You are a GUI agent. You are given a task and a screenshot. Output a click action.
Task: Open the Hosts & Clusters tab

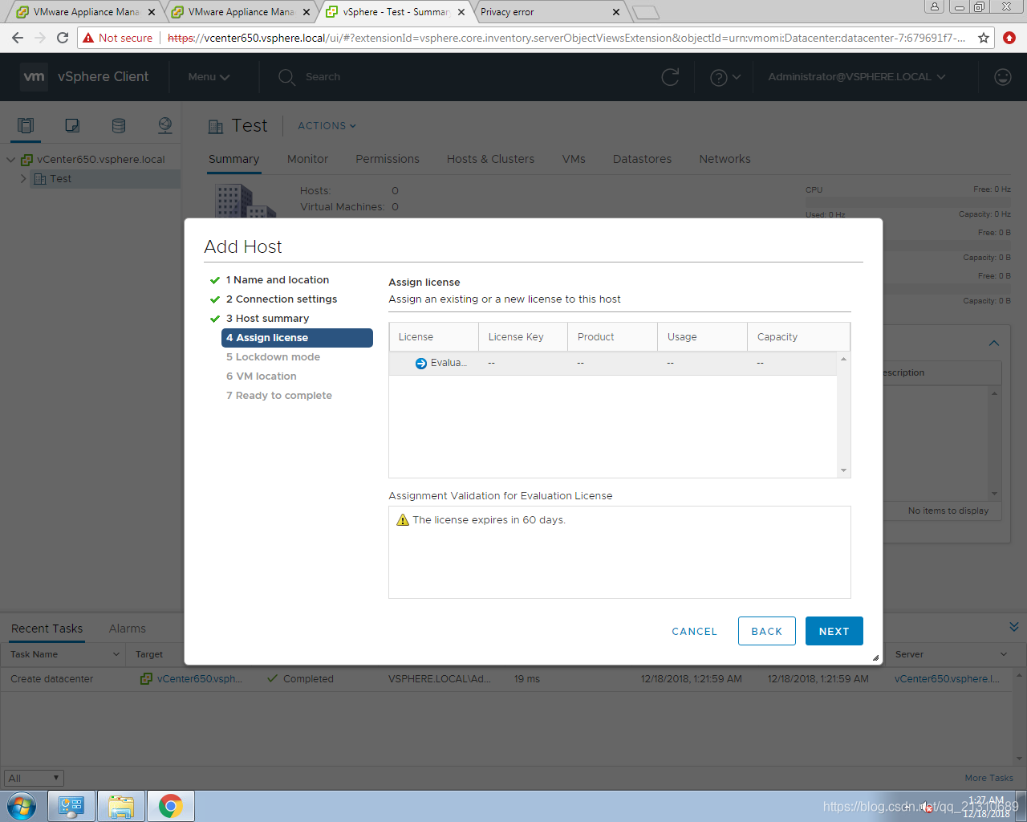(490, 159)
